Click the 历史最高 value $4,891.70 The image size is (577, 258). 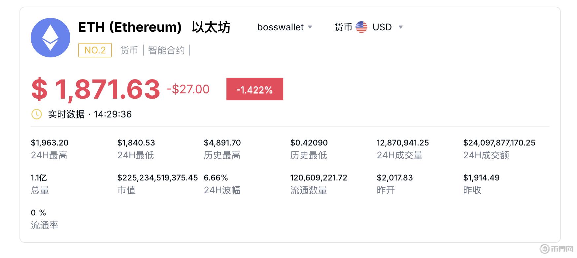coord(222,143)
